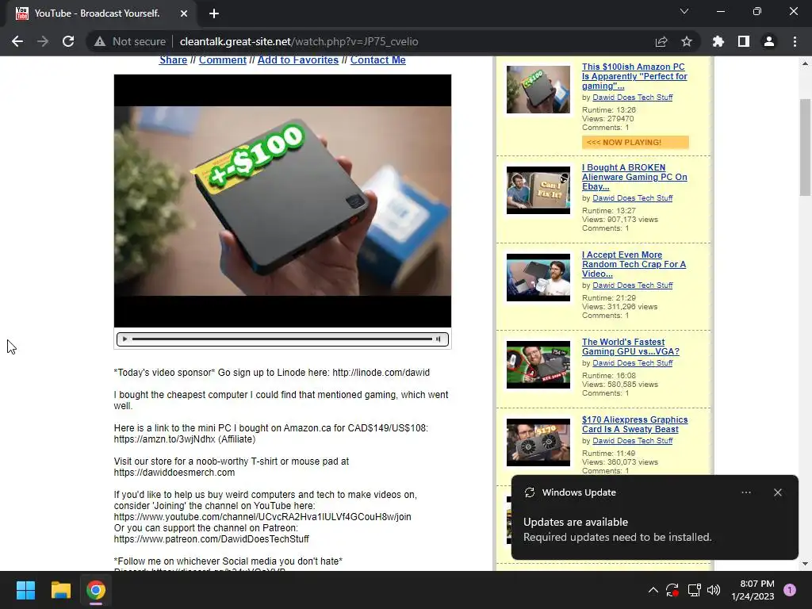The height and width of the screenshot is (609, 812).
Task: Click the $170 graphics card thumbnail
Action: [538, 442]
